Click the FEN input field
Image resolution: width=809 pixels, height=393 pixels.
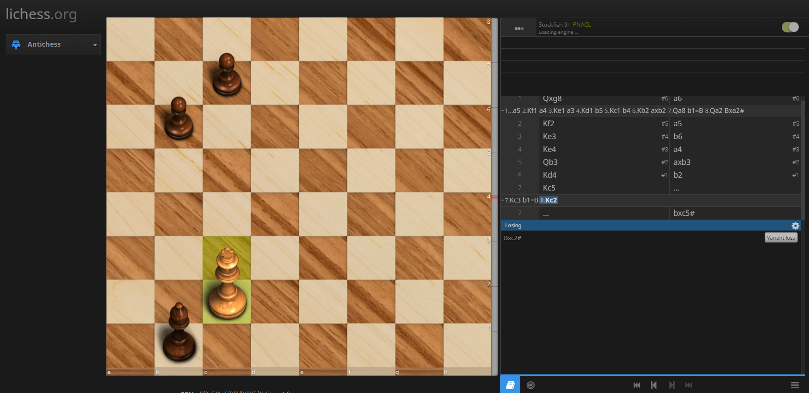(308, 391)
